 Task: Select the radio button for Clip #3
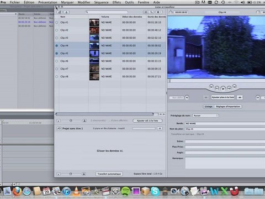pos(57,38)
